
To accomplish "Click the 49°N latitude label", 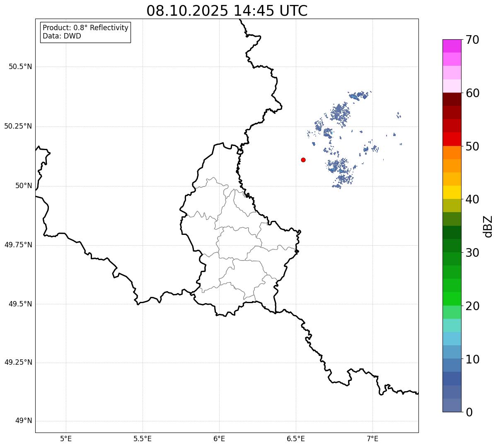I will pos(24,421).
